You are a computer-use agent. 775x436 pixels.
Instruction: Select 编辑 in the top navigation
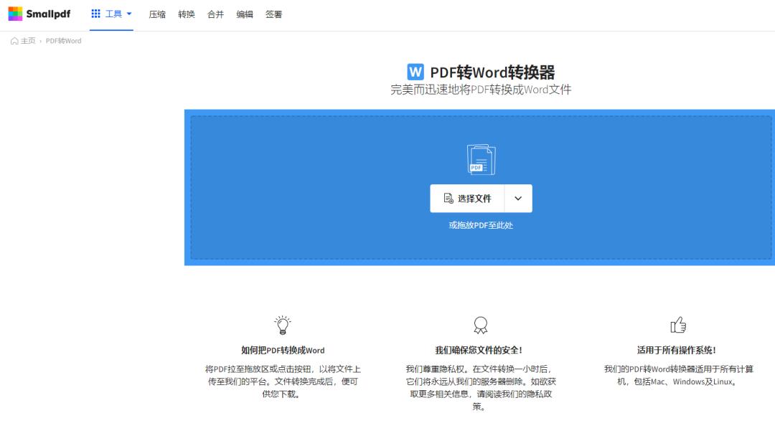tap(245, 14)
